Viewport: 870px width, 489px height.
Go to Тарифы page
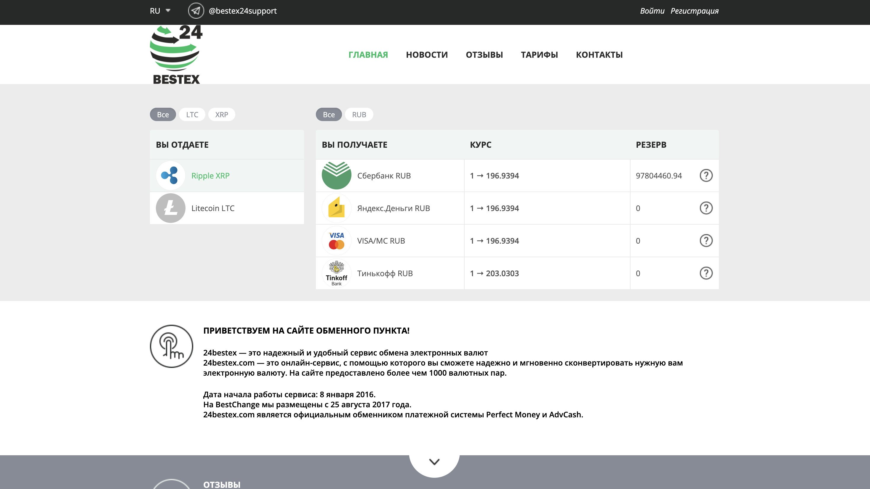pos(539,55)
